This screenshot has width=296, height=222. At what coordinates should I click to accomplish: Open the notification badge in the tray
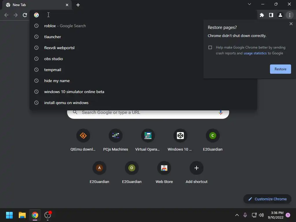tap(288, 215)
